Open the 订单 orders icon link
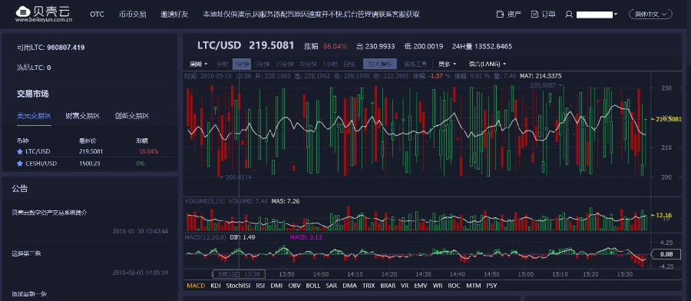The image size is (691, 301). (534, 14)
